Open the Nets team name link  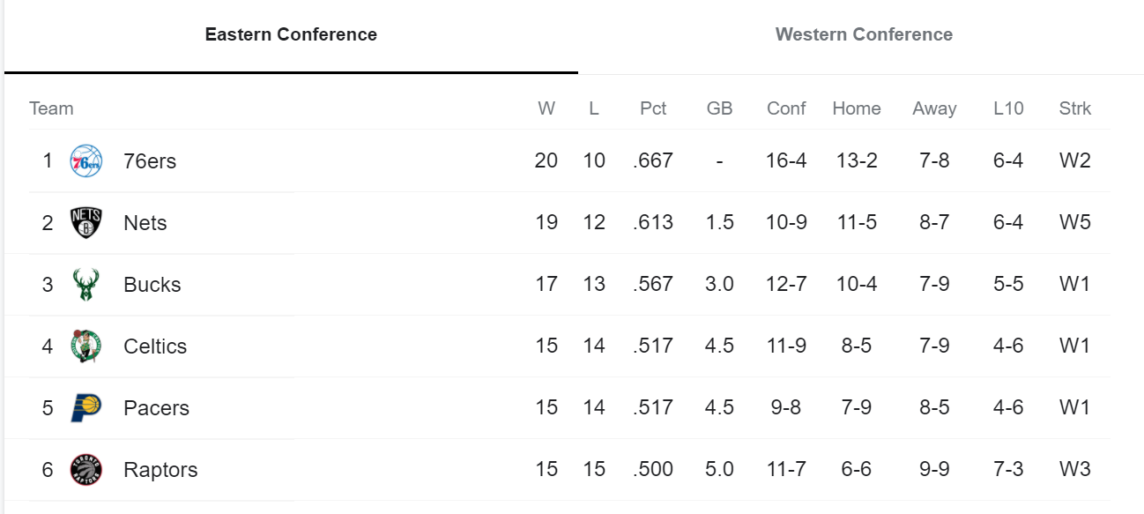coord(145,223)
